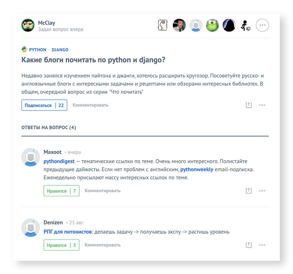Open the PYTHON tag
Image resolution: width=293 pixels, height=274 pixels.
(x=37, y=50)
